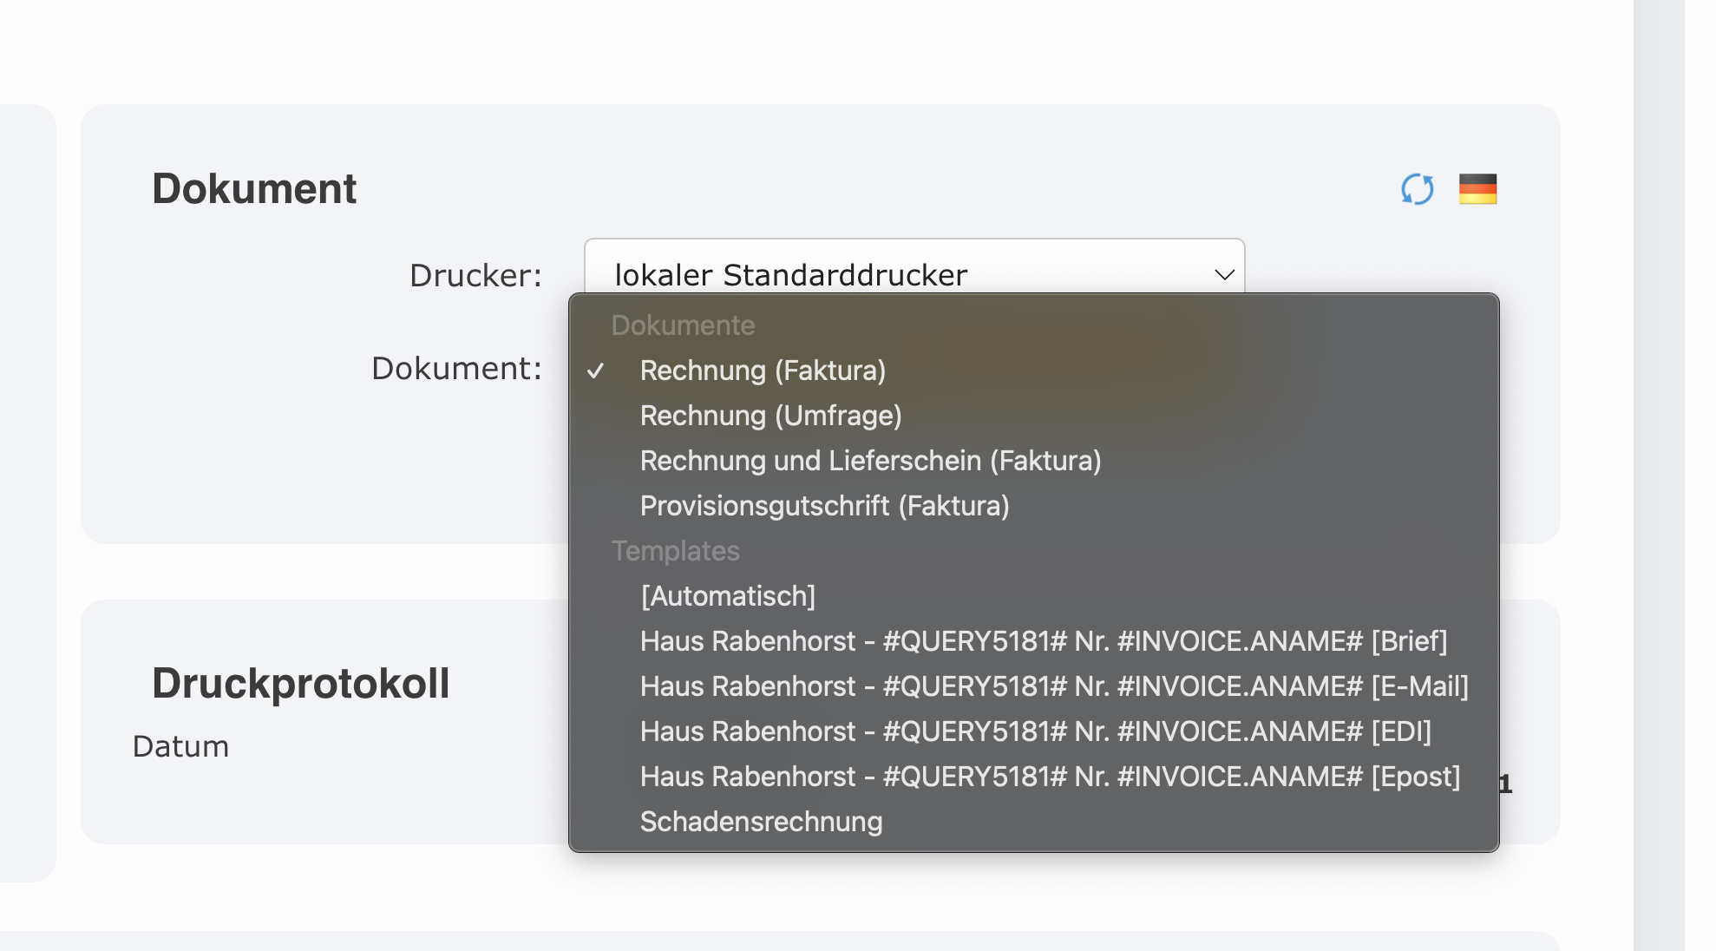The width and height of the screenshot is (1716, 951).
Task: Click the blue refresh icon
Action: tap(1417, 189)
